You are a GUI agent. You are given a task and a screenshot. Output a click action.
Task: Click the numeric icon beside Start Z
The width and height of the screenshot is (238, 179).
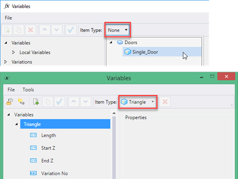tap(33, 148)
